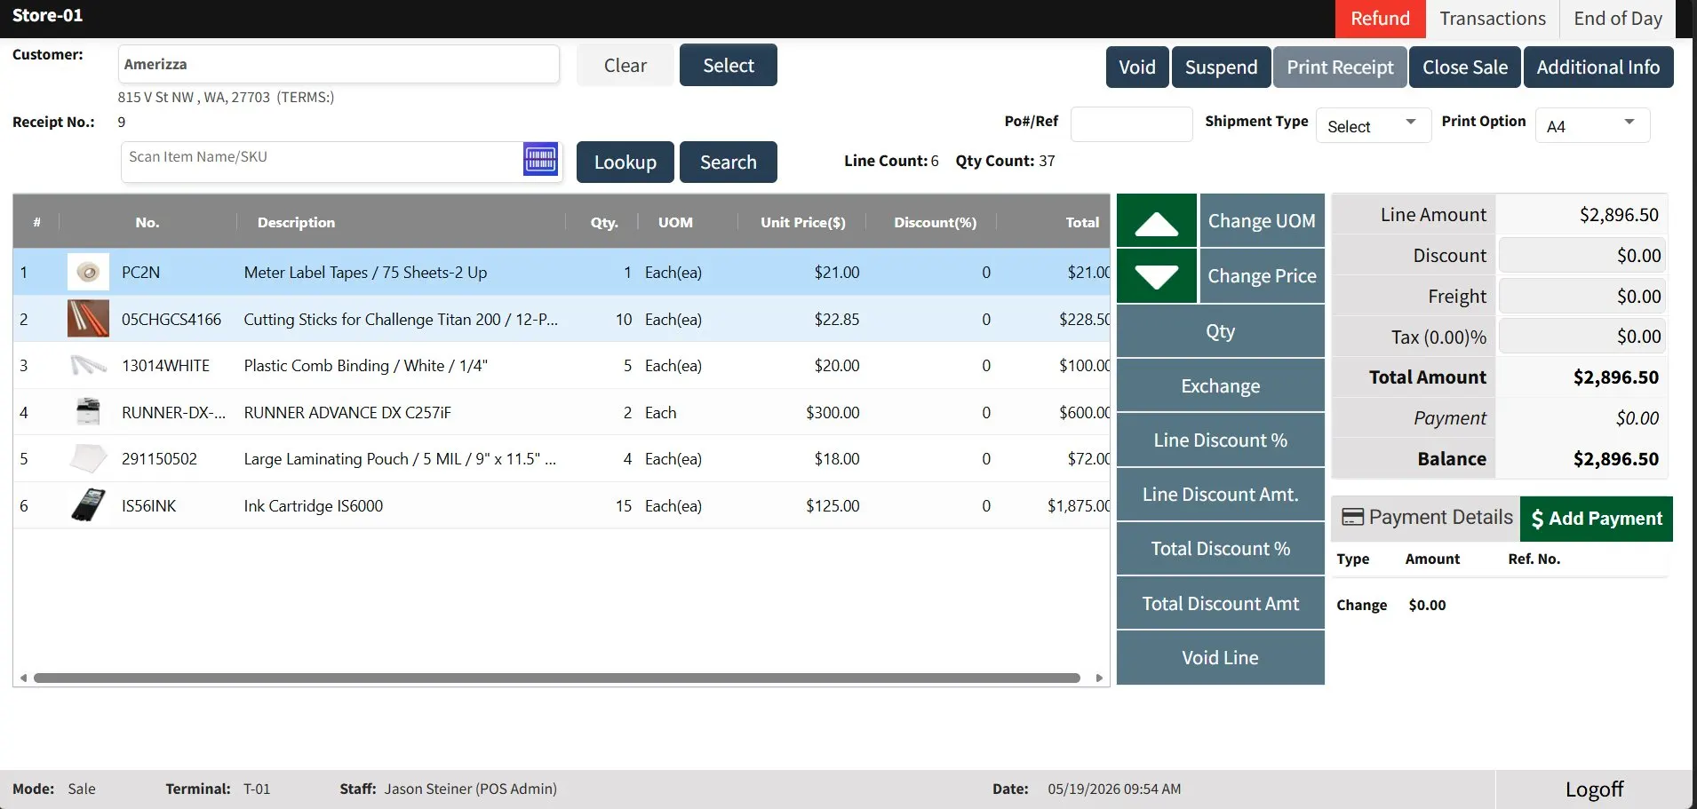Click the Ink Cartridge IS6000 image
Screen dimensions: 1697x809
(x=88, y=505)
